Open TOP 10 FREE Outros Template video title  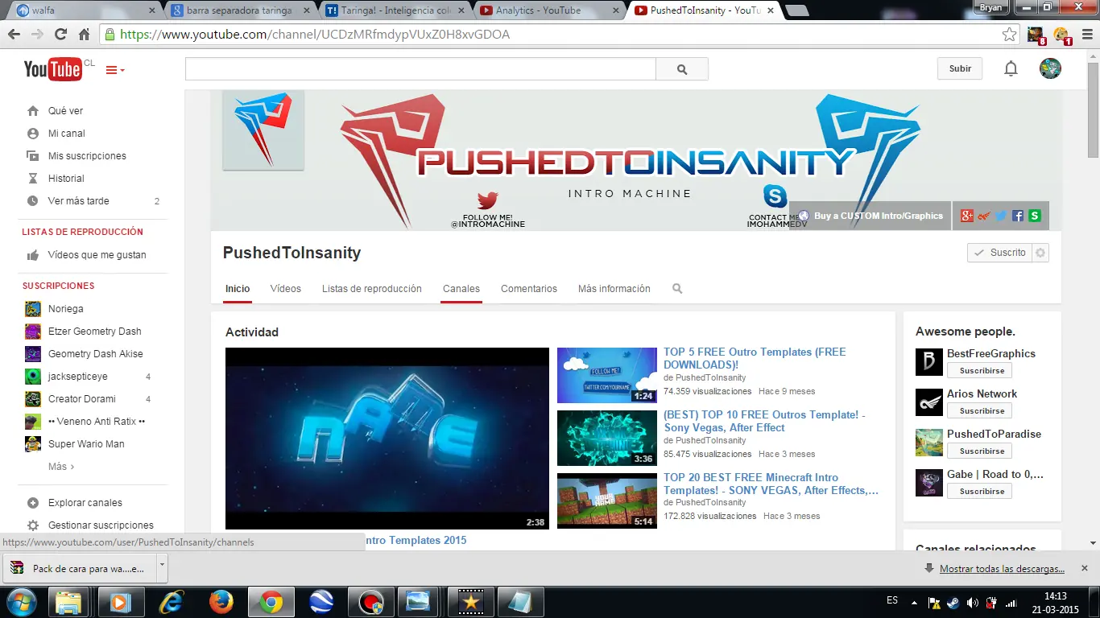pyautogui.click(x=764, y=422)
